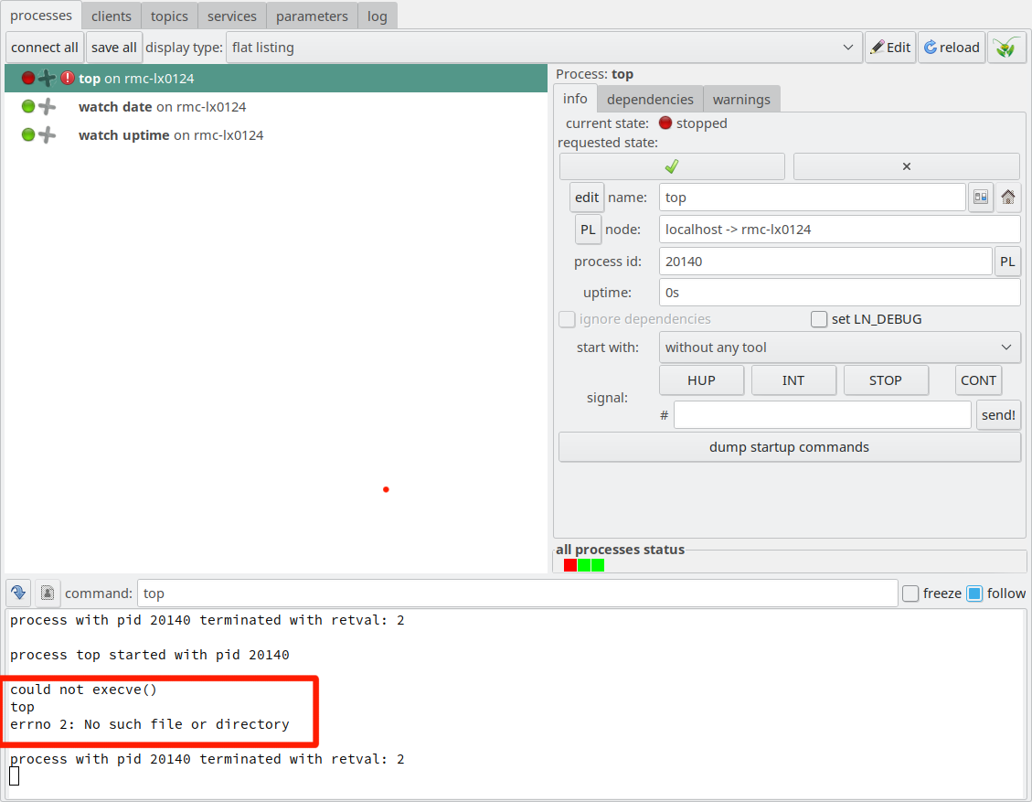Send CONT signal
This screenshot has width=1032, height=802.
pyautogui.click(x=978, y=380)
